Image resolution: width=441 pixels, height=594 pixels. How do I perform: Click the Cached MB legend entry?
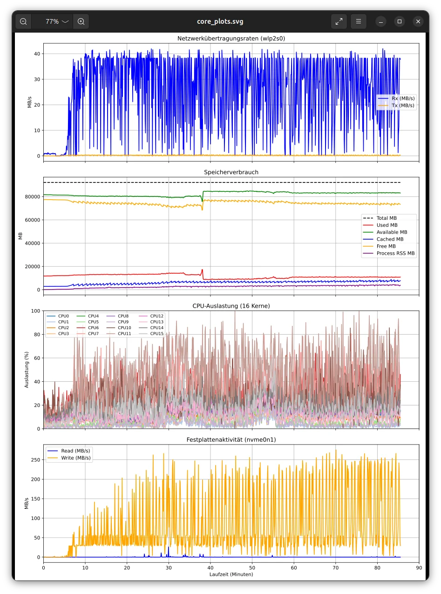point(383,239)
